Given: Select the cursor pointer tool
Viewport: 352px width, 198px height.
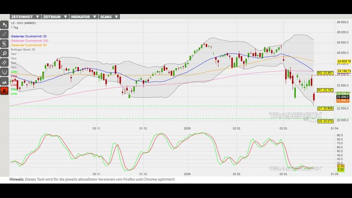Looking at the screenshot, I should pyautogui.click(x=5, y=25).
